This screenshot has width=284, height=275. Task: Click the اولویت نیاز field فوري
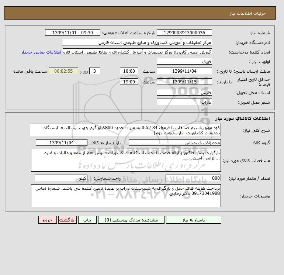click(x=184, y=61)
